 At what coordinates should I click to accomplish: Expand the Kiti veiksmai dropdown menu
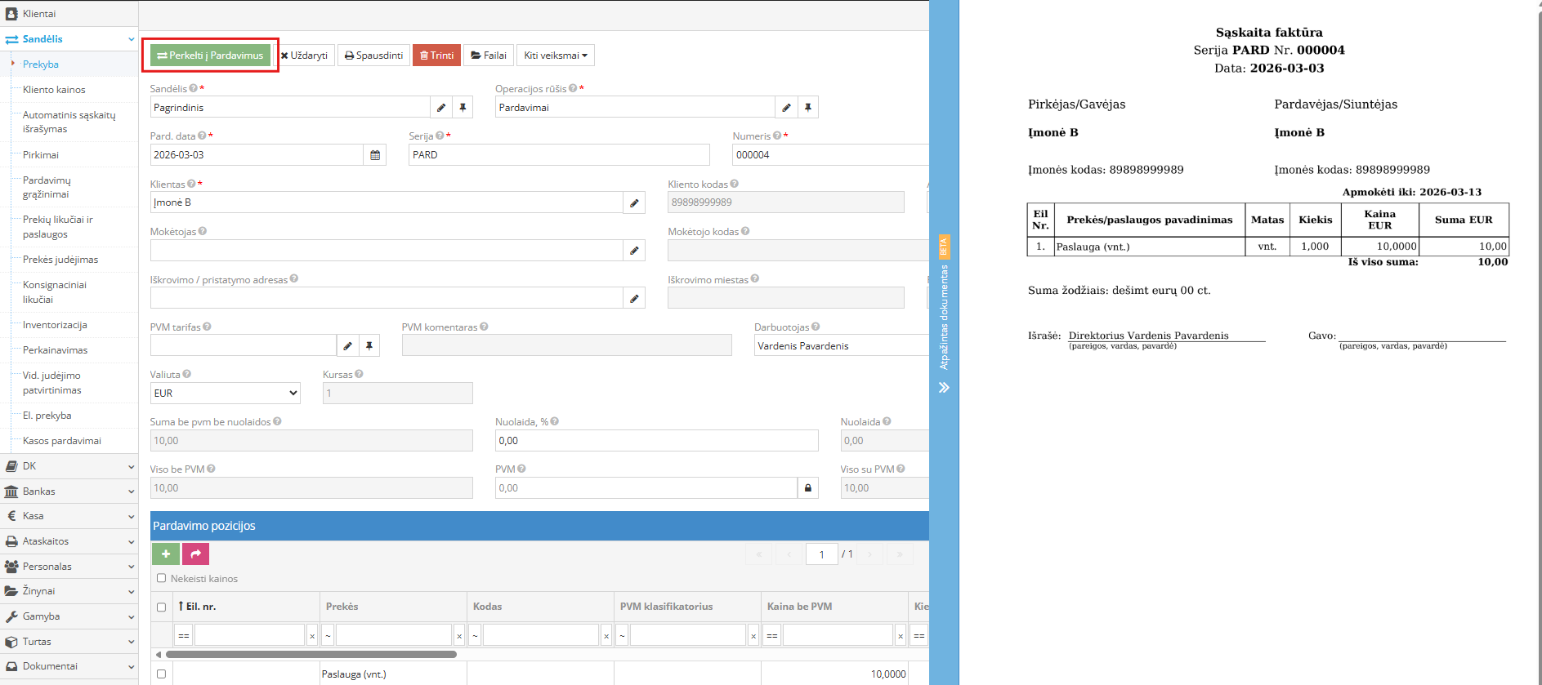(x=555, y=56)
